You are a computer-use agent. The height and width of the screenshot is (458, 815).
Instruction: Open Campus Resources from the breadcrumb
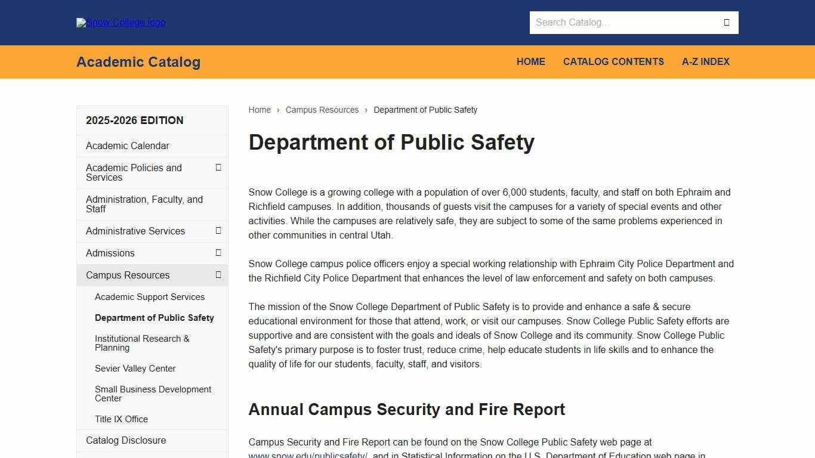pyautogui.click(x=322, y=110)
